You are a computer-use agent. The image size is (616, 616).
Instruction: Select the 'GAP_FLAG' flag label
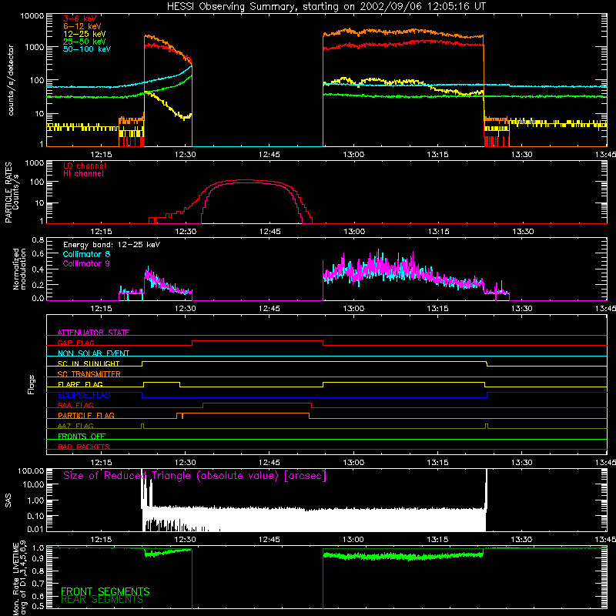coord(75,343)
